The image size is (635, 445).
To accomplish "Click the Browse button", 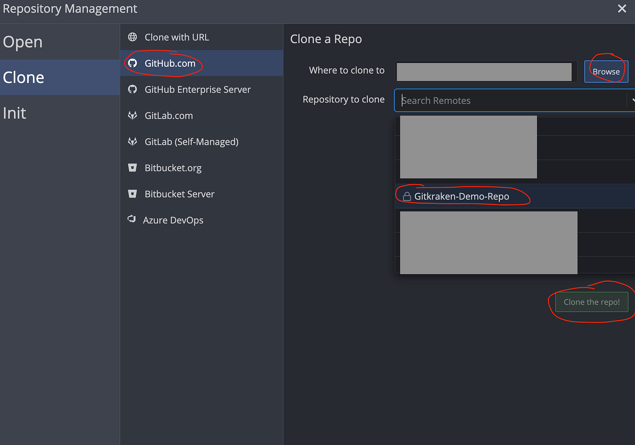I will click(606, 72).
